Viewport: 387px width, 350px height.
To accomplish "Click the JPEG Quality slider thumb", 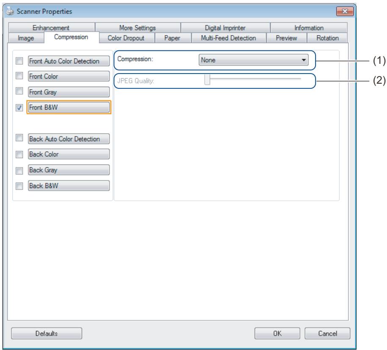I will [207, 79].
